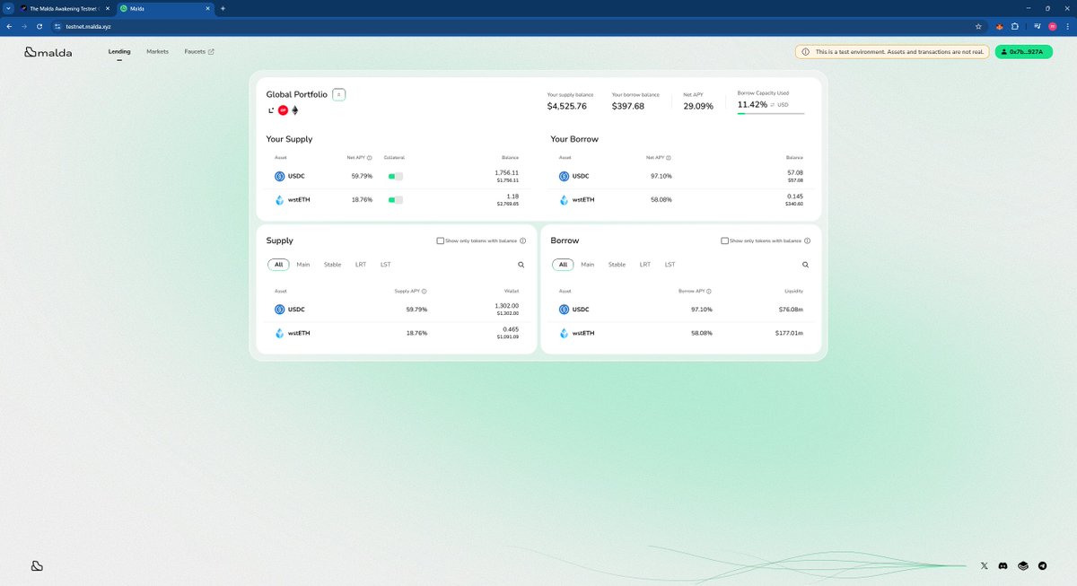Click the red Optimism chain icon
The height and width of the screenshot is (586, 1077).
283,110
